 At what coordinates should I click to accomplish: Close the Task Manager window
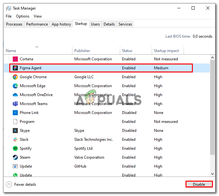tap(208, 8)
